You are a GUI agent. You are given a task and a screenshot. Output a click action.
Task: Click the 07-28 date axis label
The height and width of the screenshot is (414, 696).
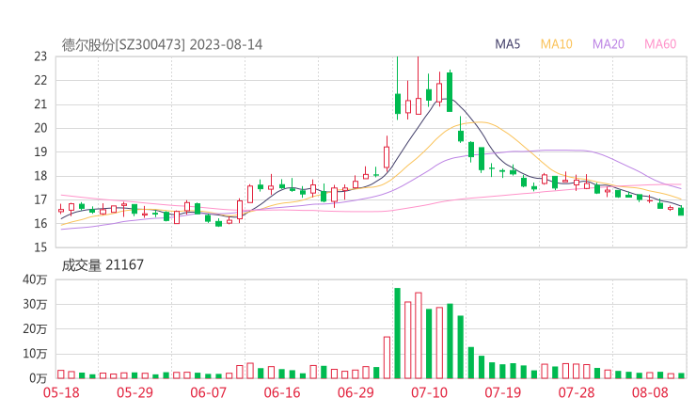[577, 392]
